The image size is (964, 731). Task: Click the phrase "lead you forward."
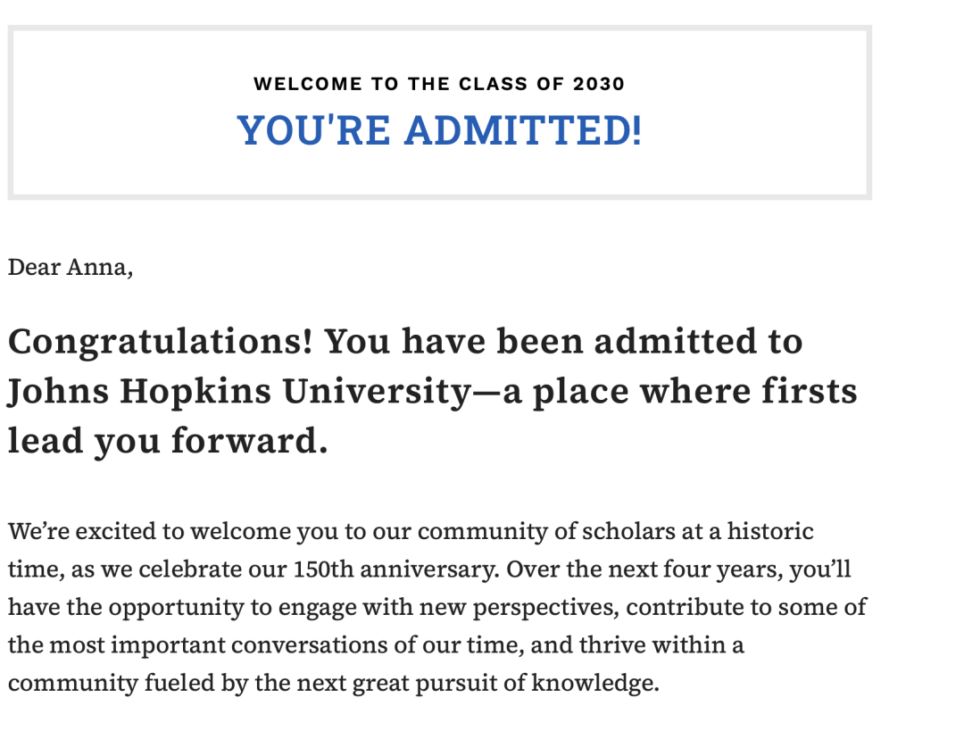tap(168, 442)
